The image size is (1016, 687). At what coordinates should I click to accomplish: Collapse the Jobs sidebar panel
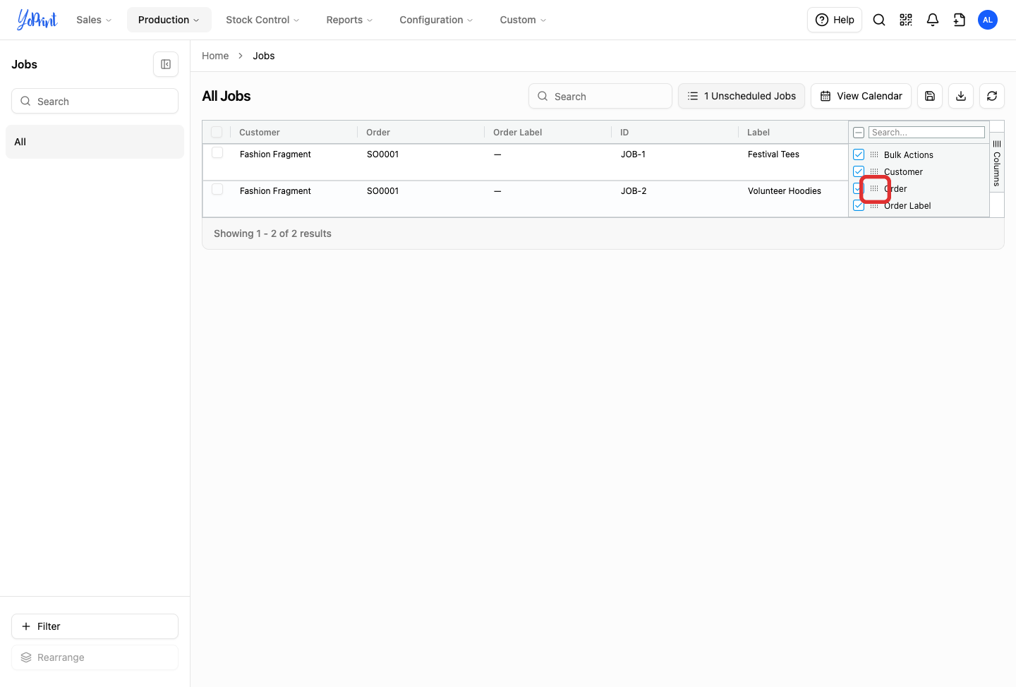(166, 64)
